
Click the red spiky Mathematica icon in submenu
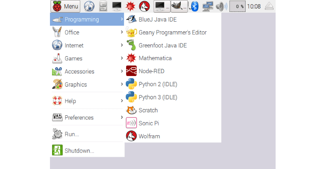(131, 58)
